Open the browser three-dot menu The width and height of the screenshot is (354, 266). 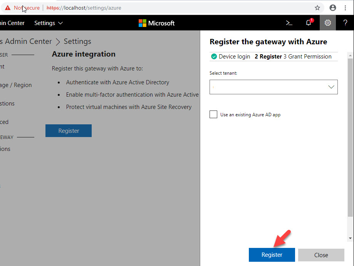coord(345,8)
